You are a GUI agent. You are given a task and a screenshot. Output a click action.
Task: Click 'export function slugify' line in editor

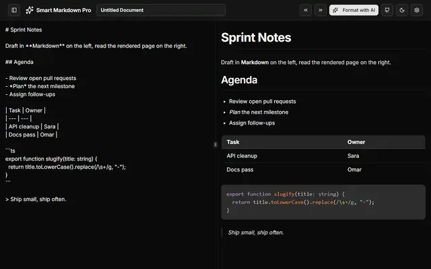(51, 159)
